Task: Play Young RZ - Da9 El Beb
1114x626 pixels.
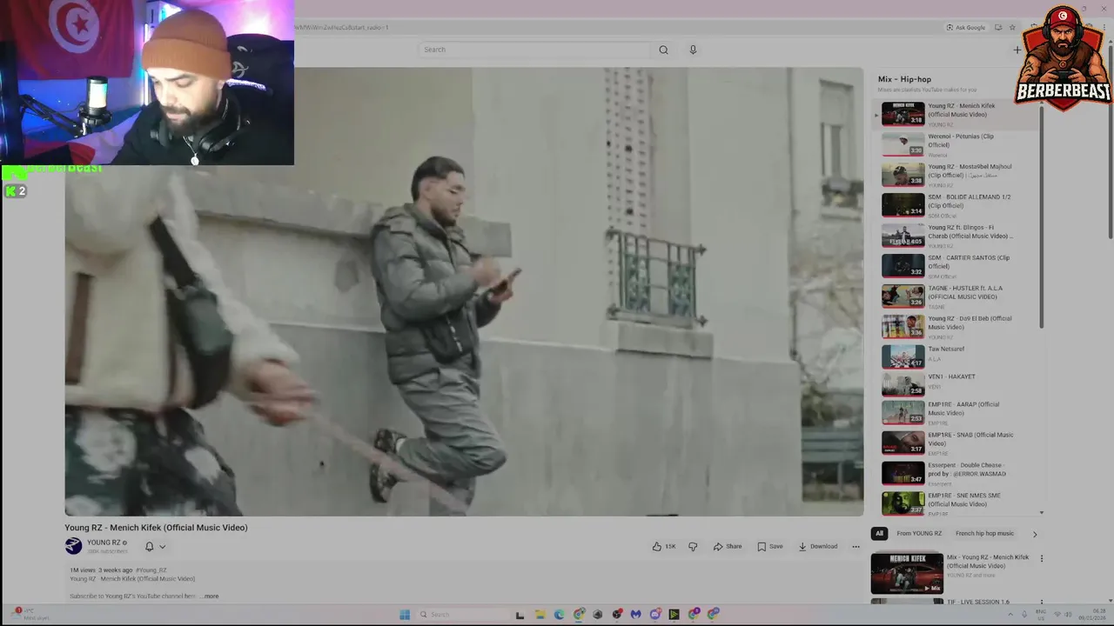Action: click(x=957, y=328)
